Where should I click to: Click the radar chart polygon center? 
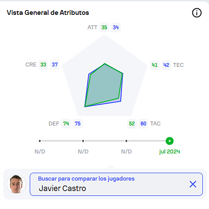point(104,86)
